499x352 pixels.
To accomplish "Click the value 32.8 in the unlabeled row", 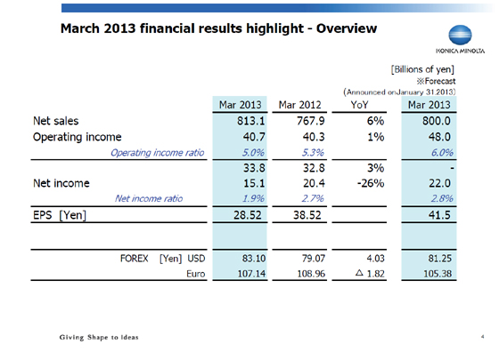I will (x=314, y=168).
